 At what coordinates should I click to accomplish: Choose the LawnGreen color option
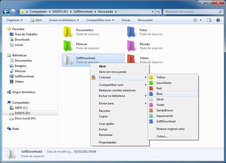[x=173, y=83]
